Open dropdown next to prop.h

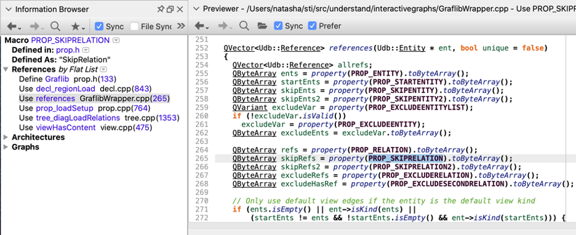pyautogui.click(x=86, y=50)
